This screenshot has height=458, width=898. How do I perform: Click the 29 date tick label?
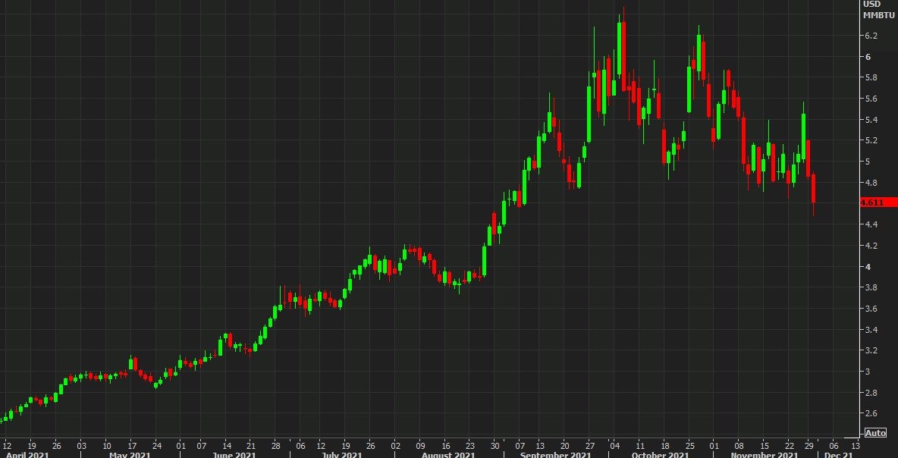pos(810,445)
